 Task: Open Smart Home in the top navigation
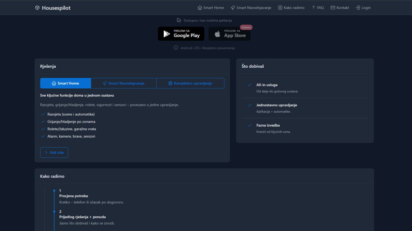[x=211, y=8]
